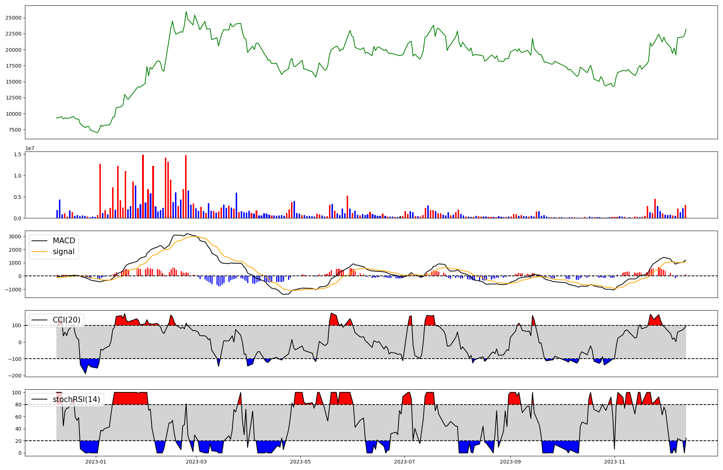
Task: Click the 2023-01 x-axis tick label
Action: tap(96, 462)
